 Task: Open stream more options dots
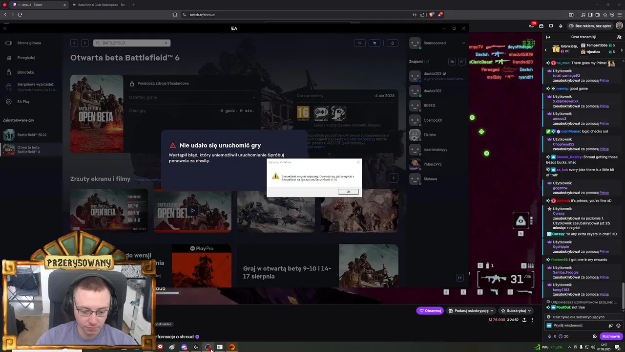coord(532,320)
